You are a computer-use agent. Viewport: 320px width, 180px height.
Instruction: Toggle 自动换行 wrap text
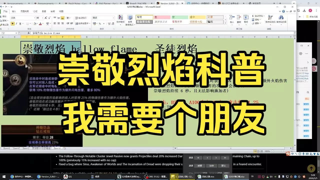(x=81, y=18)
